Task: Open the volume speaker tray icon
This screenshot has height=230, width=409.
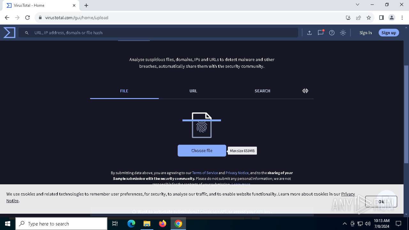Action: pyautogui.click(x=368, y=224)
